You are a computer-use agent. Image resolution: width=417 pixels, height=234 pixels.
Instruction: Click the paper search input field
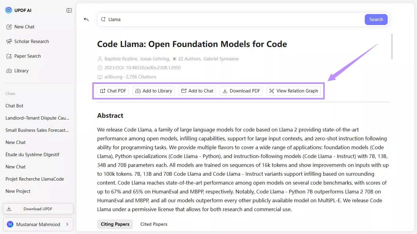(232, 20)
